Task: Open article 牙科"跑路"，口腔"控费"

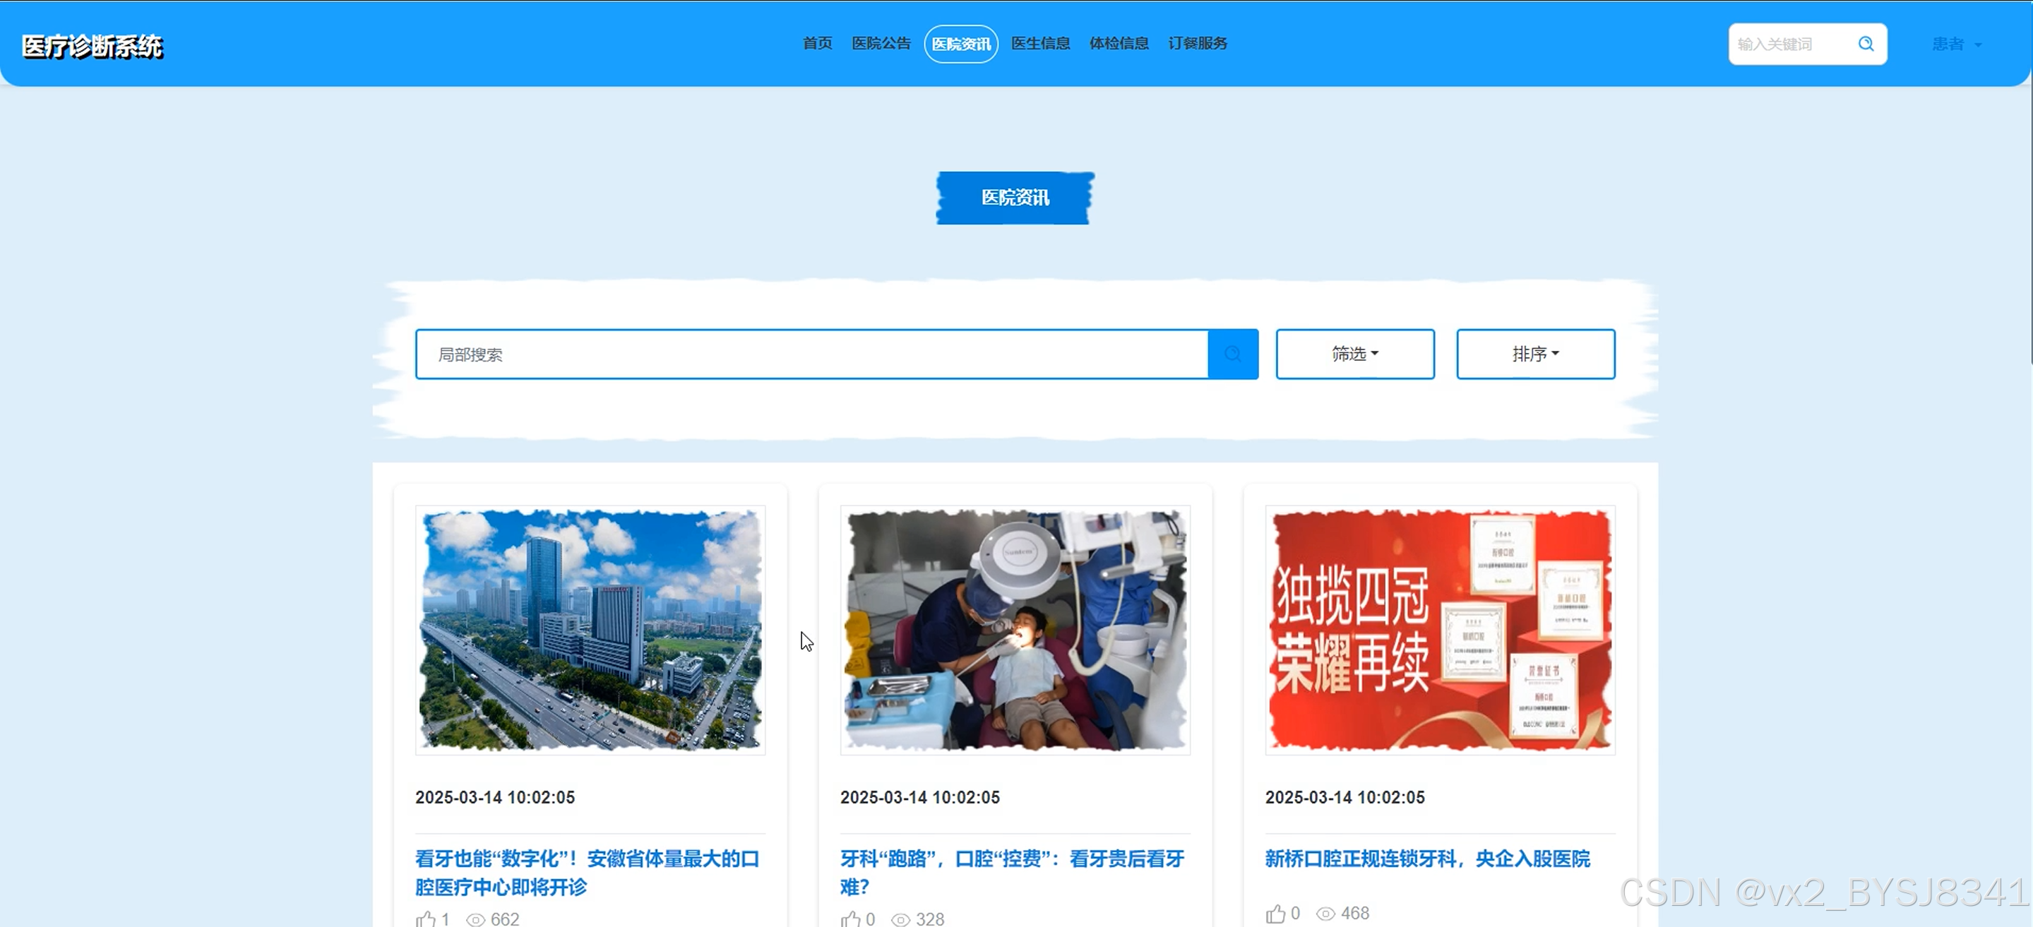Action: click(1012, 859)
